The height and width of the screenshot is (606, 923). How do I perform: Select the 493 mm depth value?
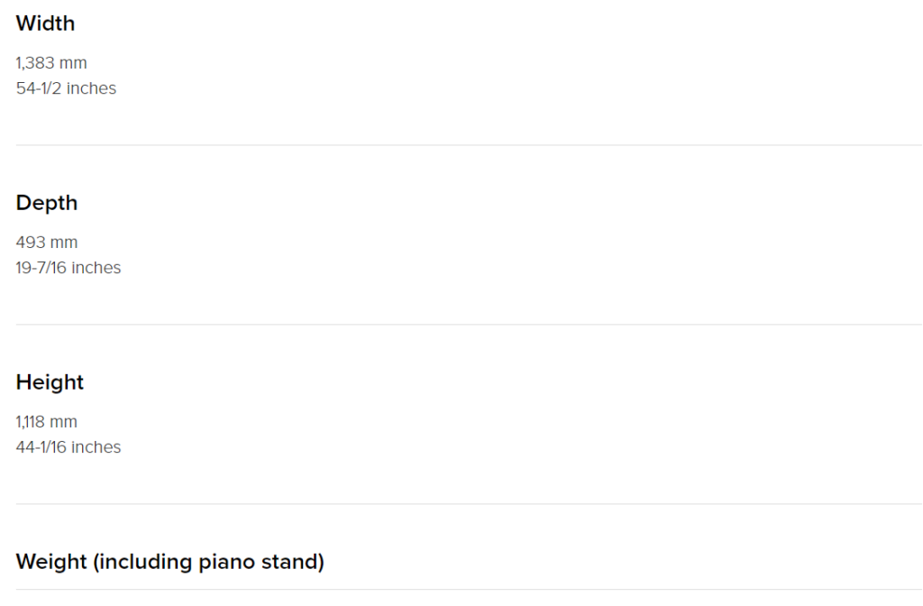pos(47,243)
